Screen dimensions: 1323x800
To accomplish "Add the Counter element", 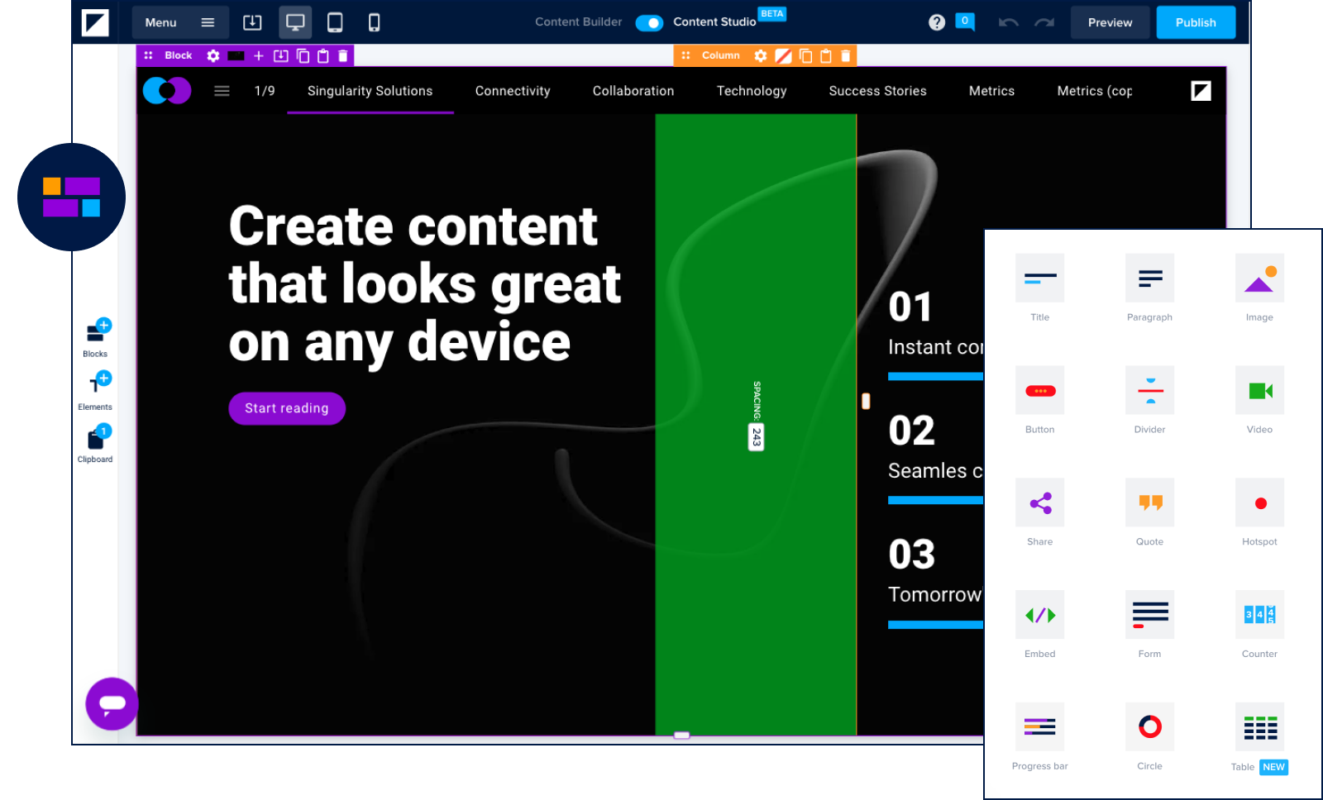I will point(1259,615).
